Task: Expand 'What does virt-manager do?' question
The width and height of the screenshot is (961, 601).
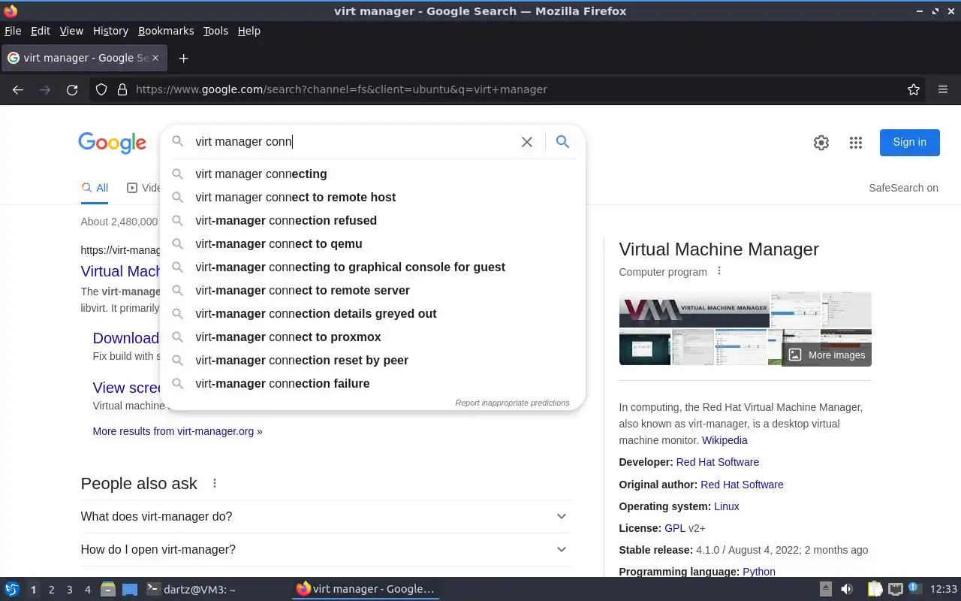Action: tap(325, 516)
